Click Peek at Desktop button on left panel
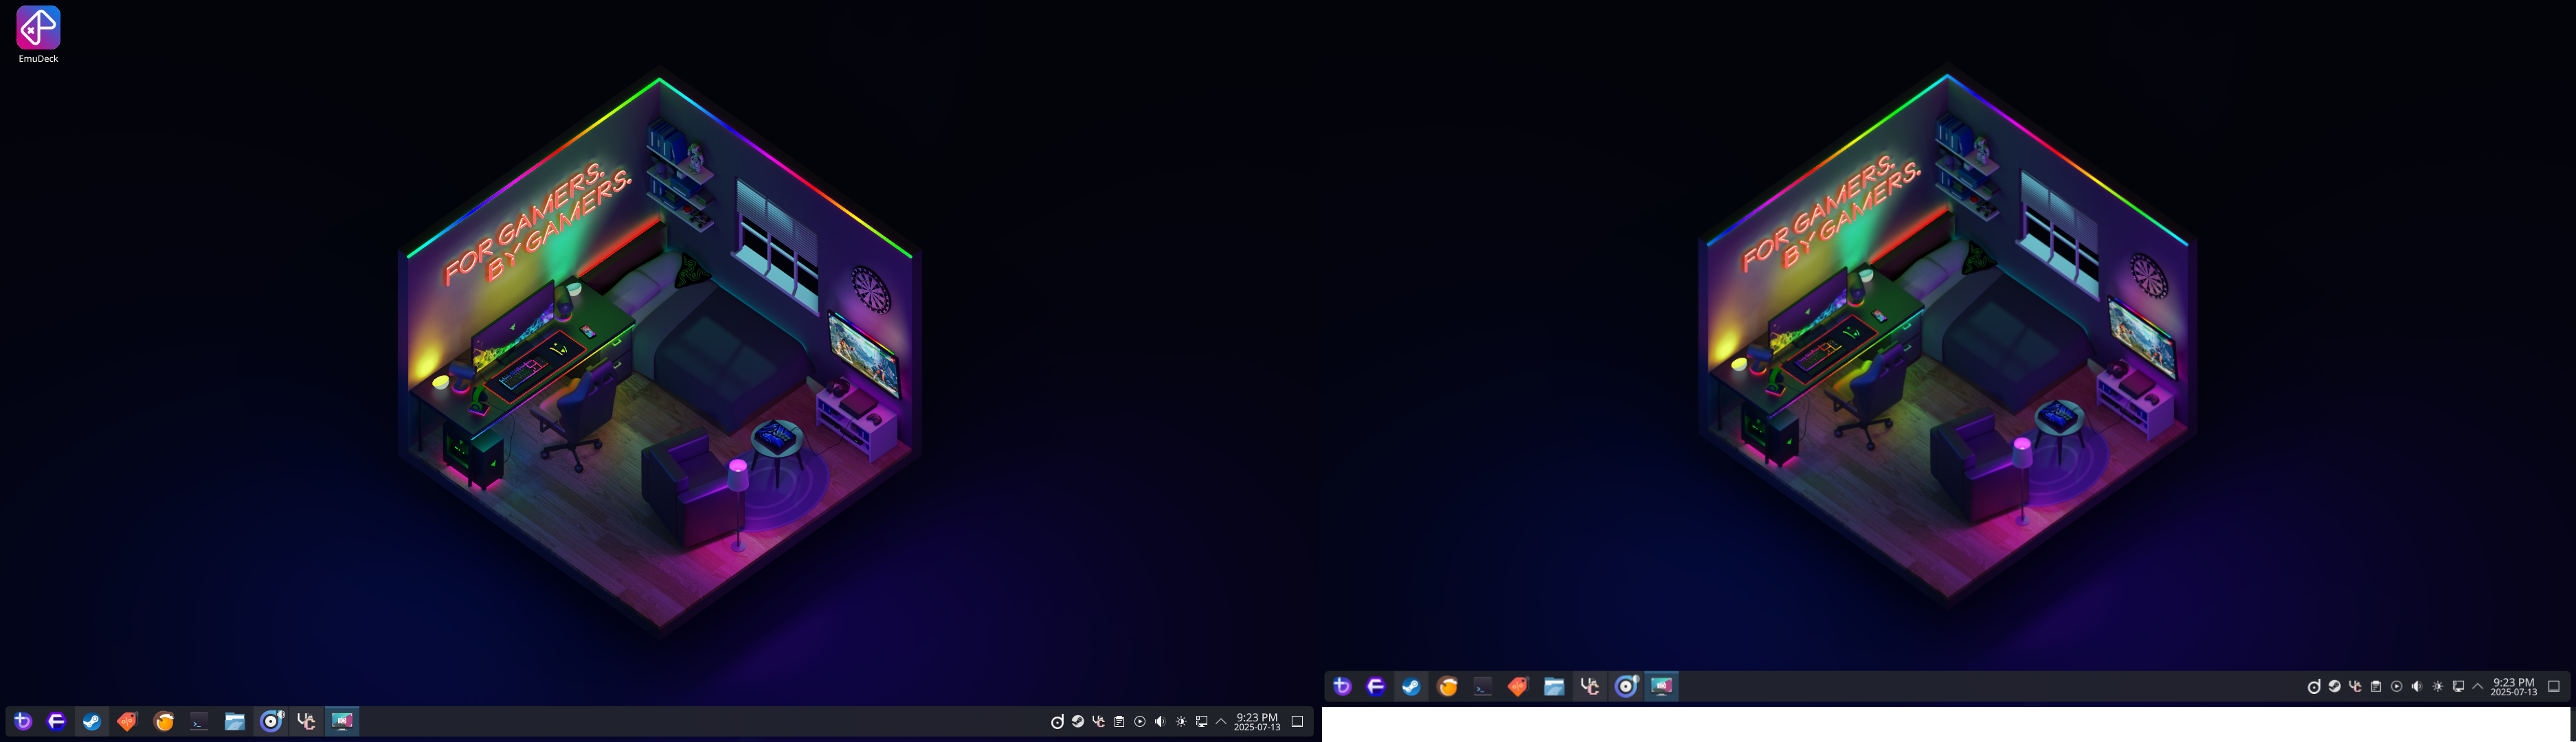 click(1297, 721)
